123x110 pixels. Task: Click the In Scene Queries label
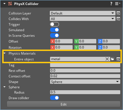tap(22, 36)
